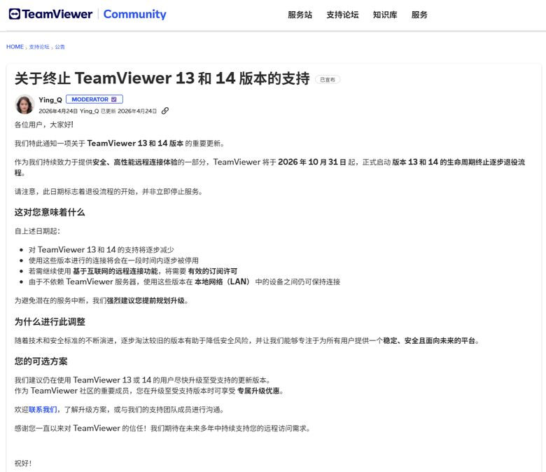The width and height of the screenshot is (546, 472).
Task: Click the thank-you line 感谢您一直以来
Action: click(162, 428)
